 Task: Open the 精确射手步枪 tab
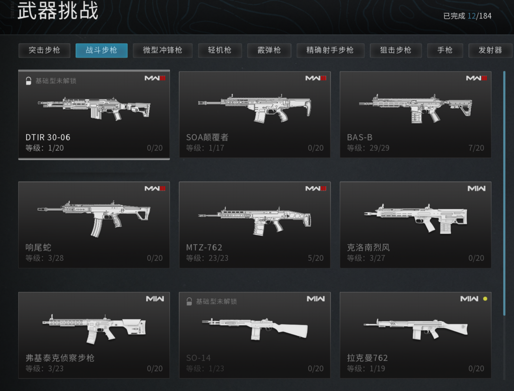[330, 50]
